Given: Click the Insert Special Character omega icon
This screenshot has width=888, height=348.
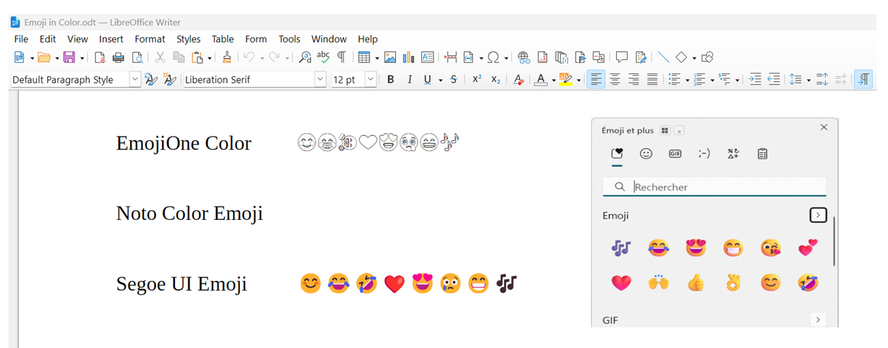Looking at the screenshot, I should point(493,58).
